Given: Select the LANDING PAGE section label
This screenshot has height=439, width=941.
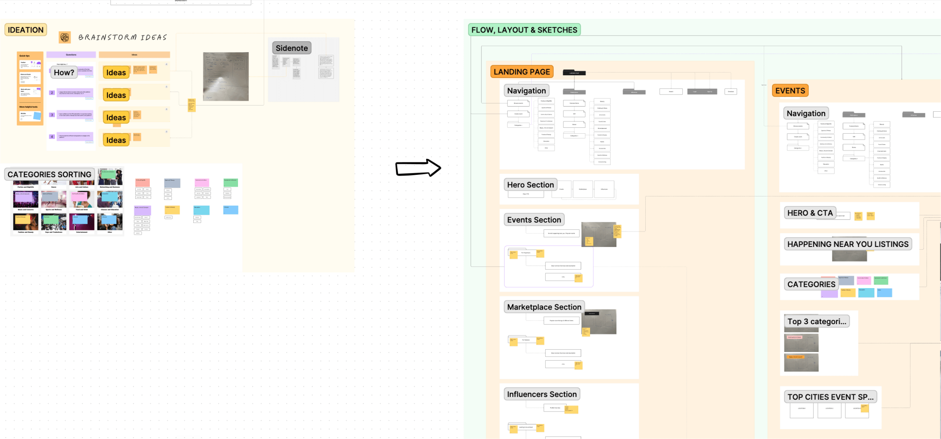Looking at the screenshot, I should point(521,71).
